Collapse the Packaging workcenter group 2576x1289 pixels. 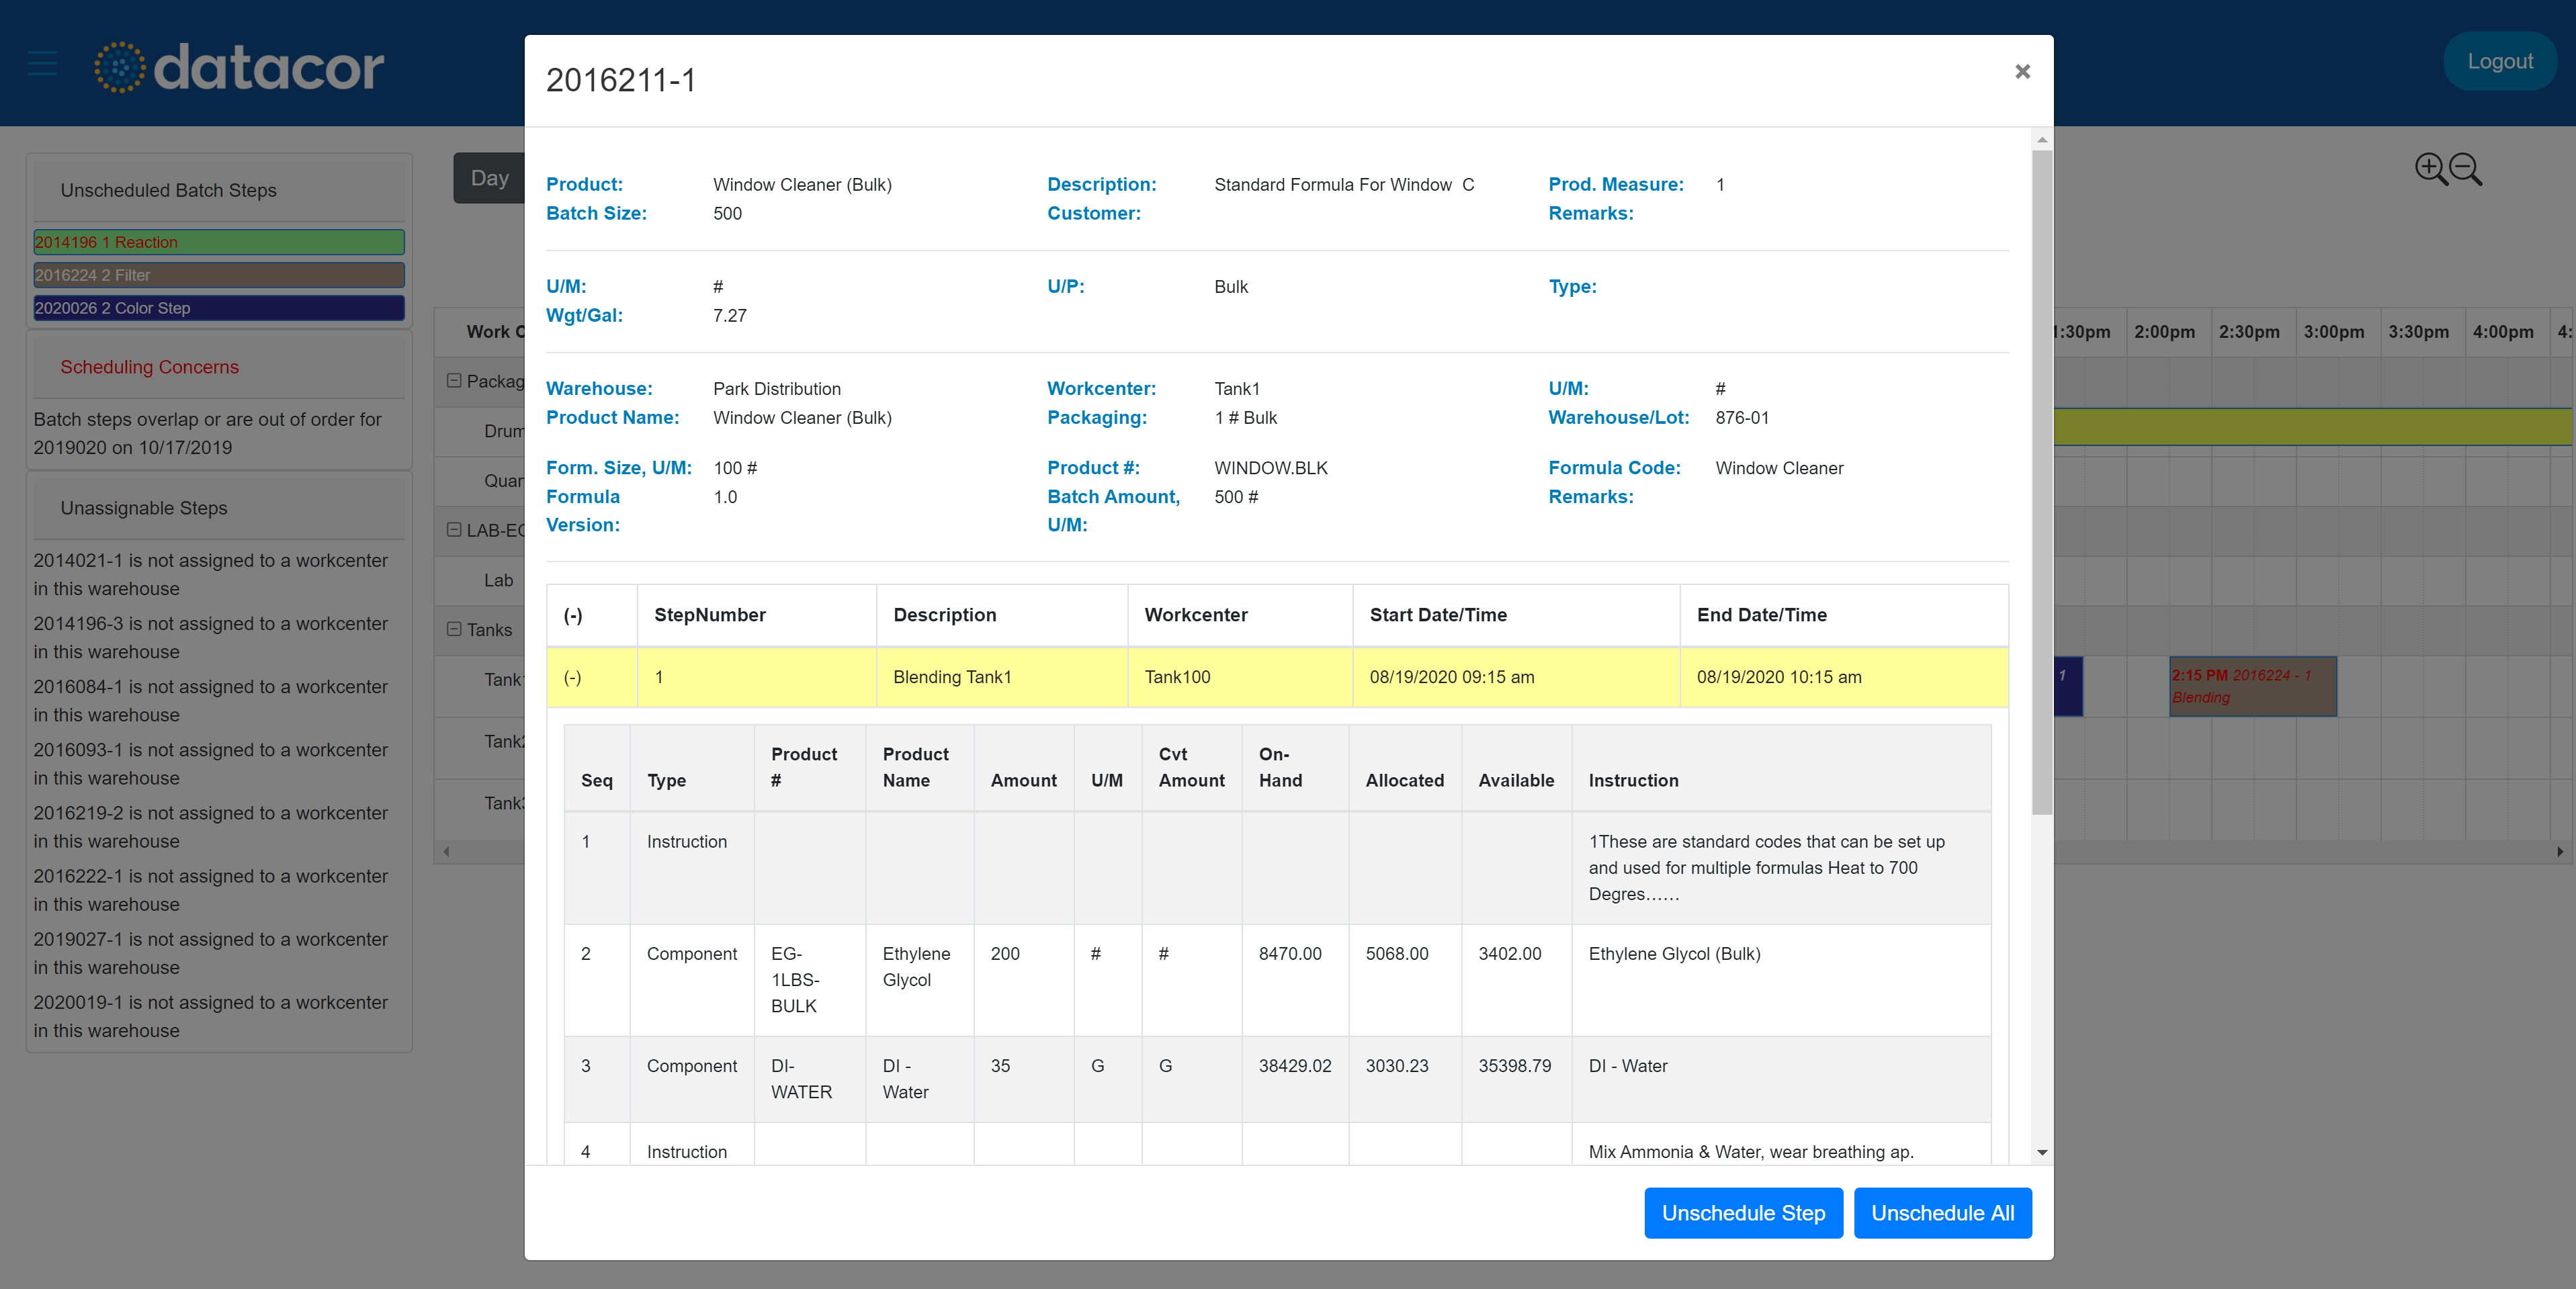click(454, 381)
